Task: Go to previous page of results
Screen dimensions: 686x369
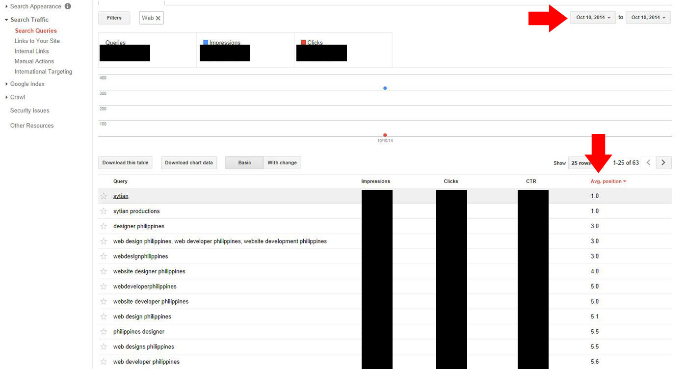Action: [649, 163]
